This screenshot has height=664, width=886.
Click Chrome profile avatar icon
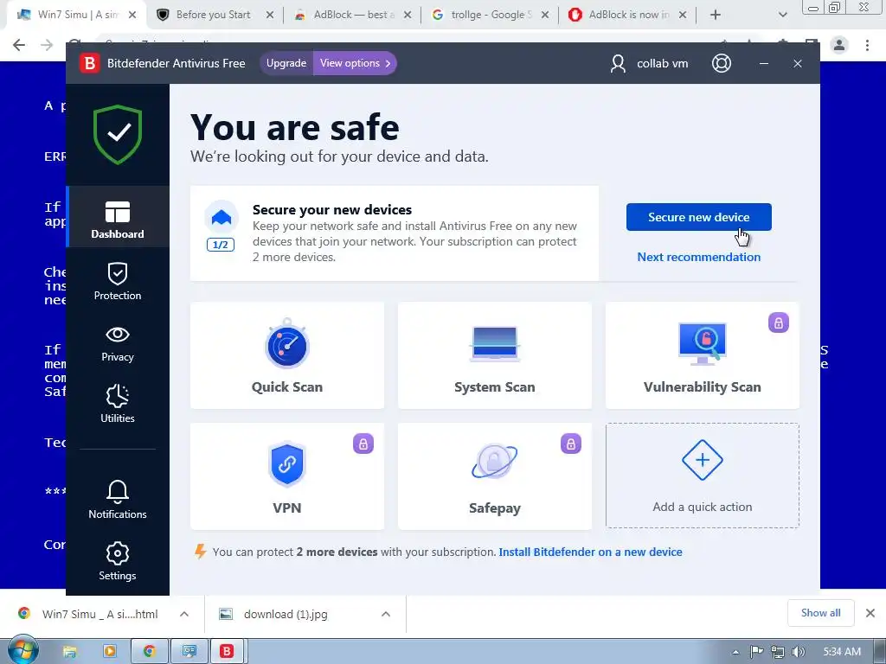[x=839, y=45]
